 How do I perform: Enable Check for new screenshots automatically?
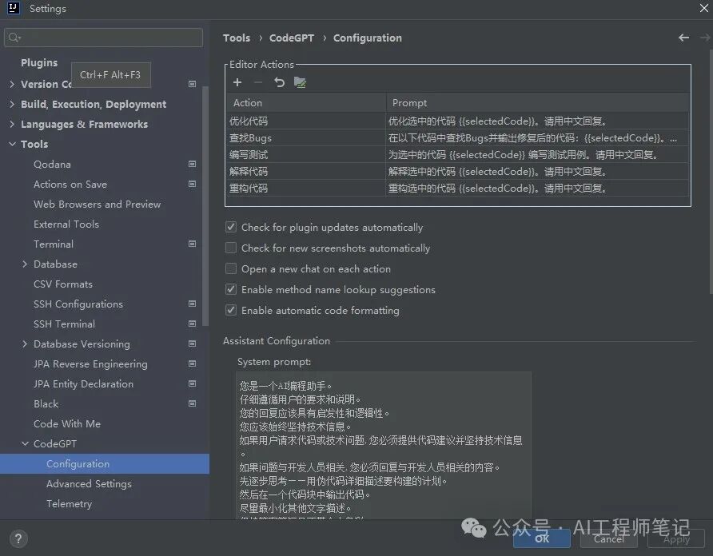231,248
